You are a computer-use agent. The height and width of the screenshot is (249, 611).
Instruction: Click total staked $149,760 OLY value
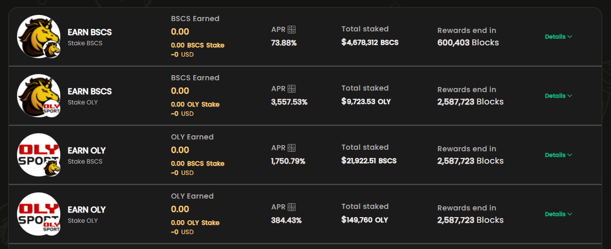[365, 220]
